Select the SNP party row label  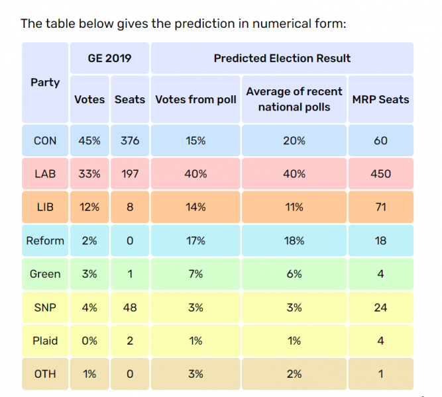tap(45, 307)
